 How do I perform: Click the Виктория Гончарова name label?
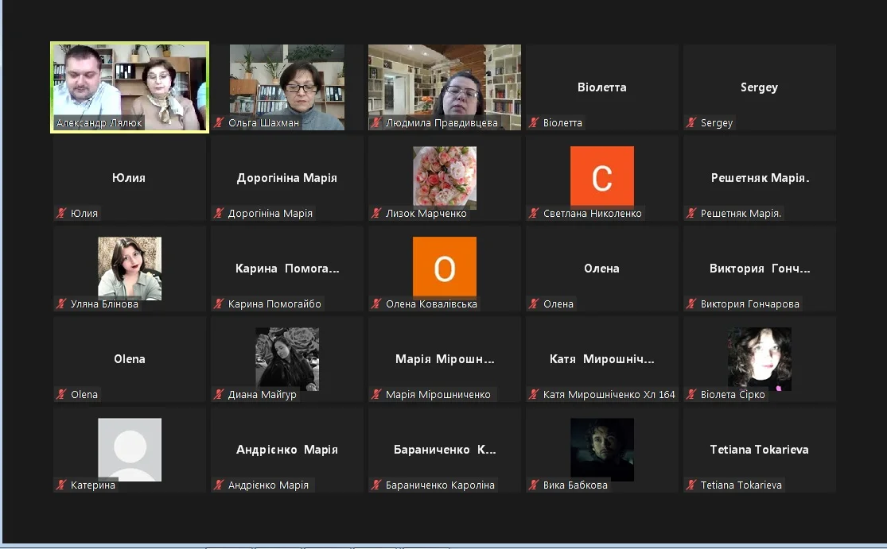[750, 303]
